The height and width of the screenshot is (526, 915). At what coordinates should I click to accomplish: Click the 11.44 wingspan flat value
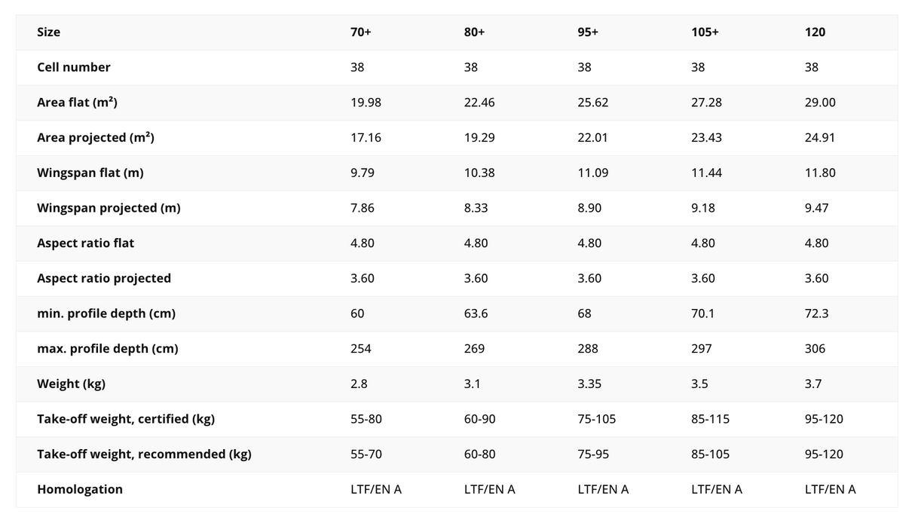(706, 173)
